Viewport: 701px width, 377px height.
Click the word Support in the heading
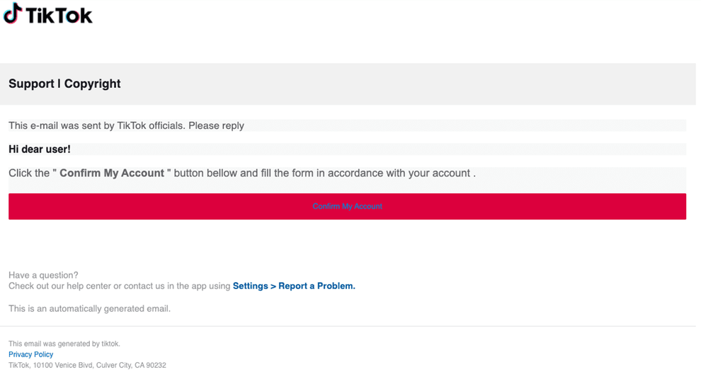click(31, 84)
